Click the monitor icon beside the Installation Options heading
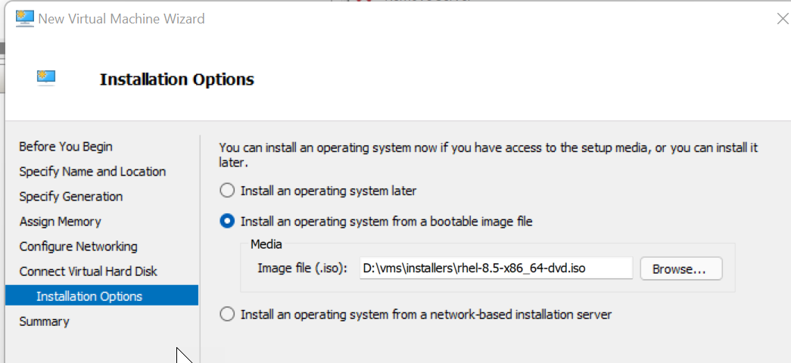The height and width of the screenshot is (363, 791). point(45,77)
